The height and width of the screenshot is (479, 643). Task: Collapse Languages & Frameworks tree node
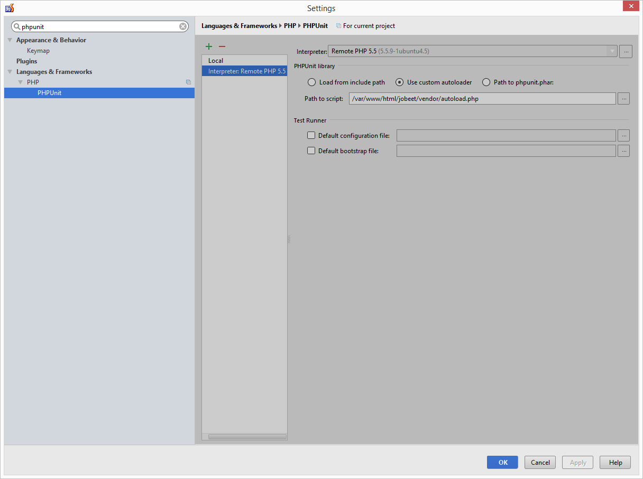pos(10,72)
